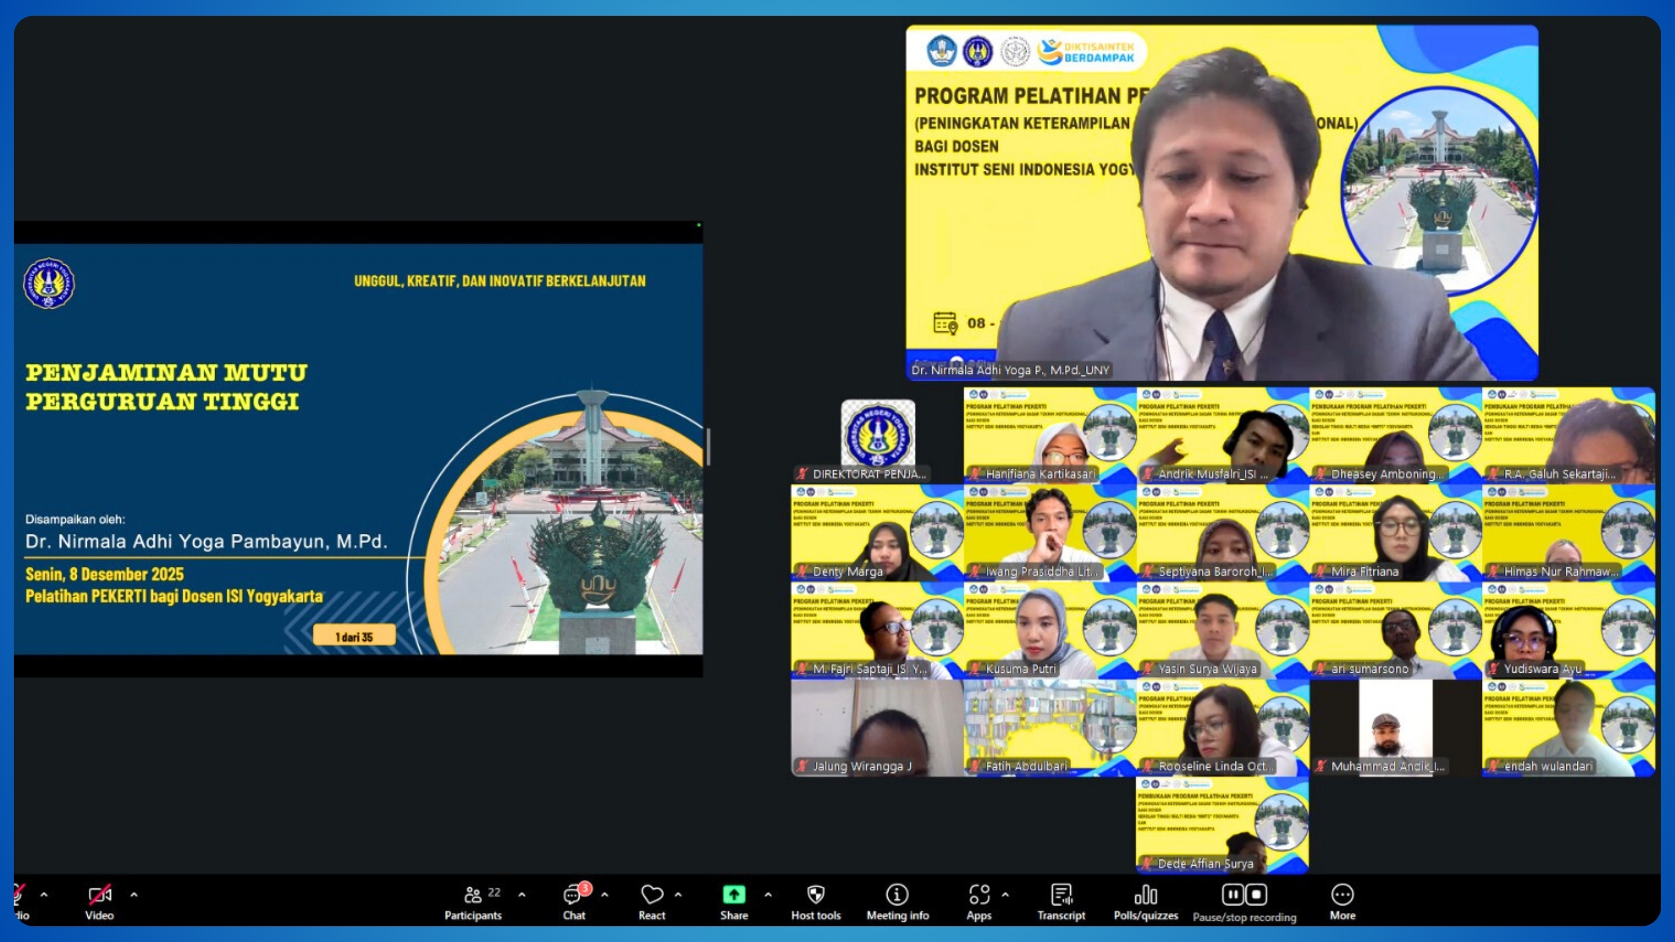The height and width of the screenshot is (942, 1675).
Task: Pause the recording
Action: click(x=1232, y=894)
